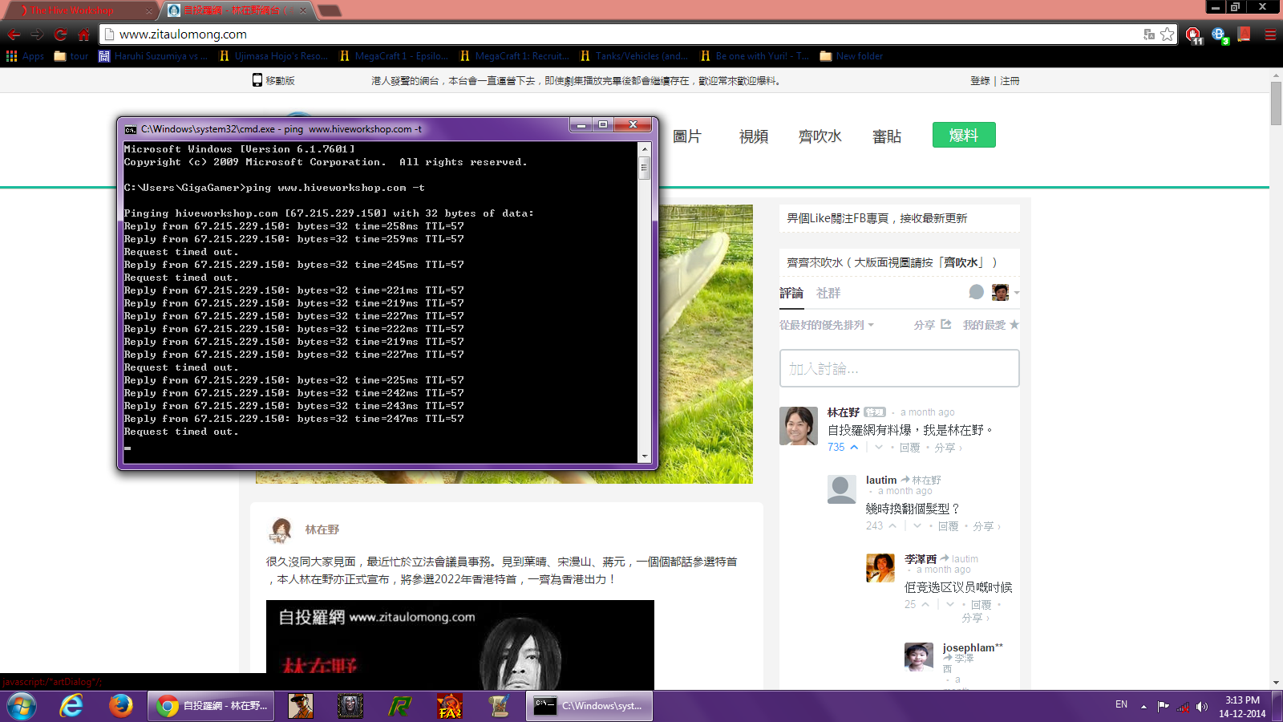The width and height of the screenshot is (1283, 722).
Task: Open the volume icon in system tray
Action: click(1201, 707)
